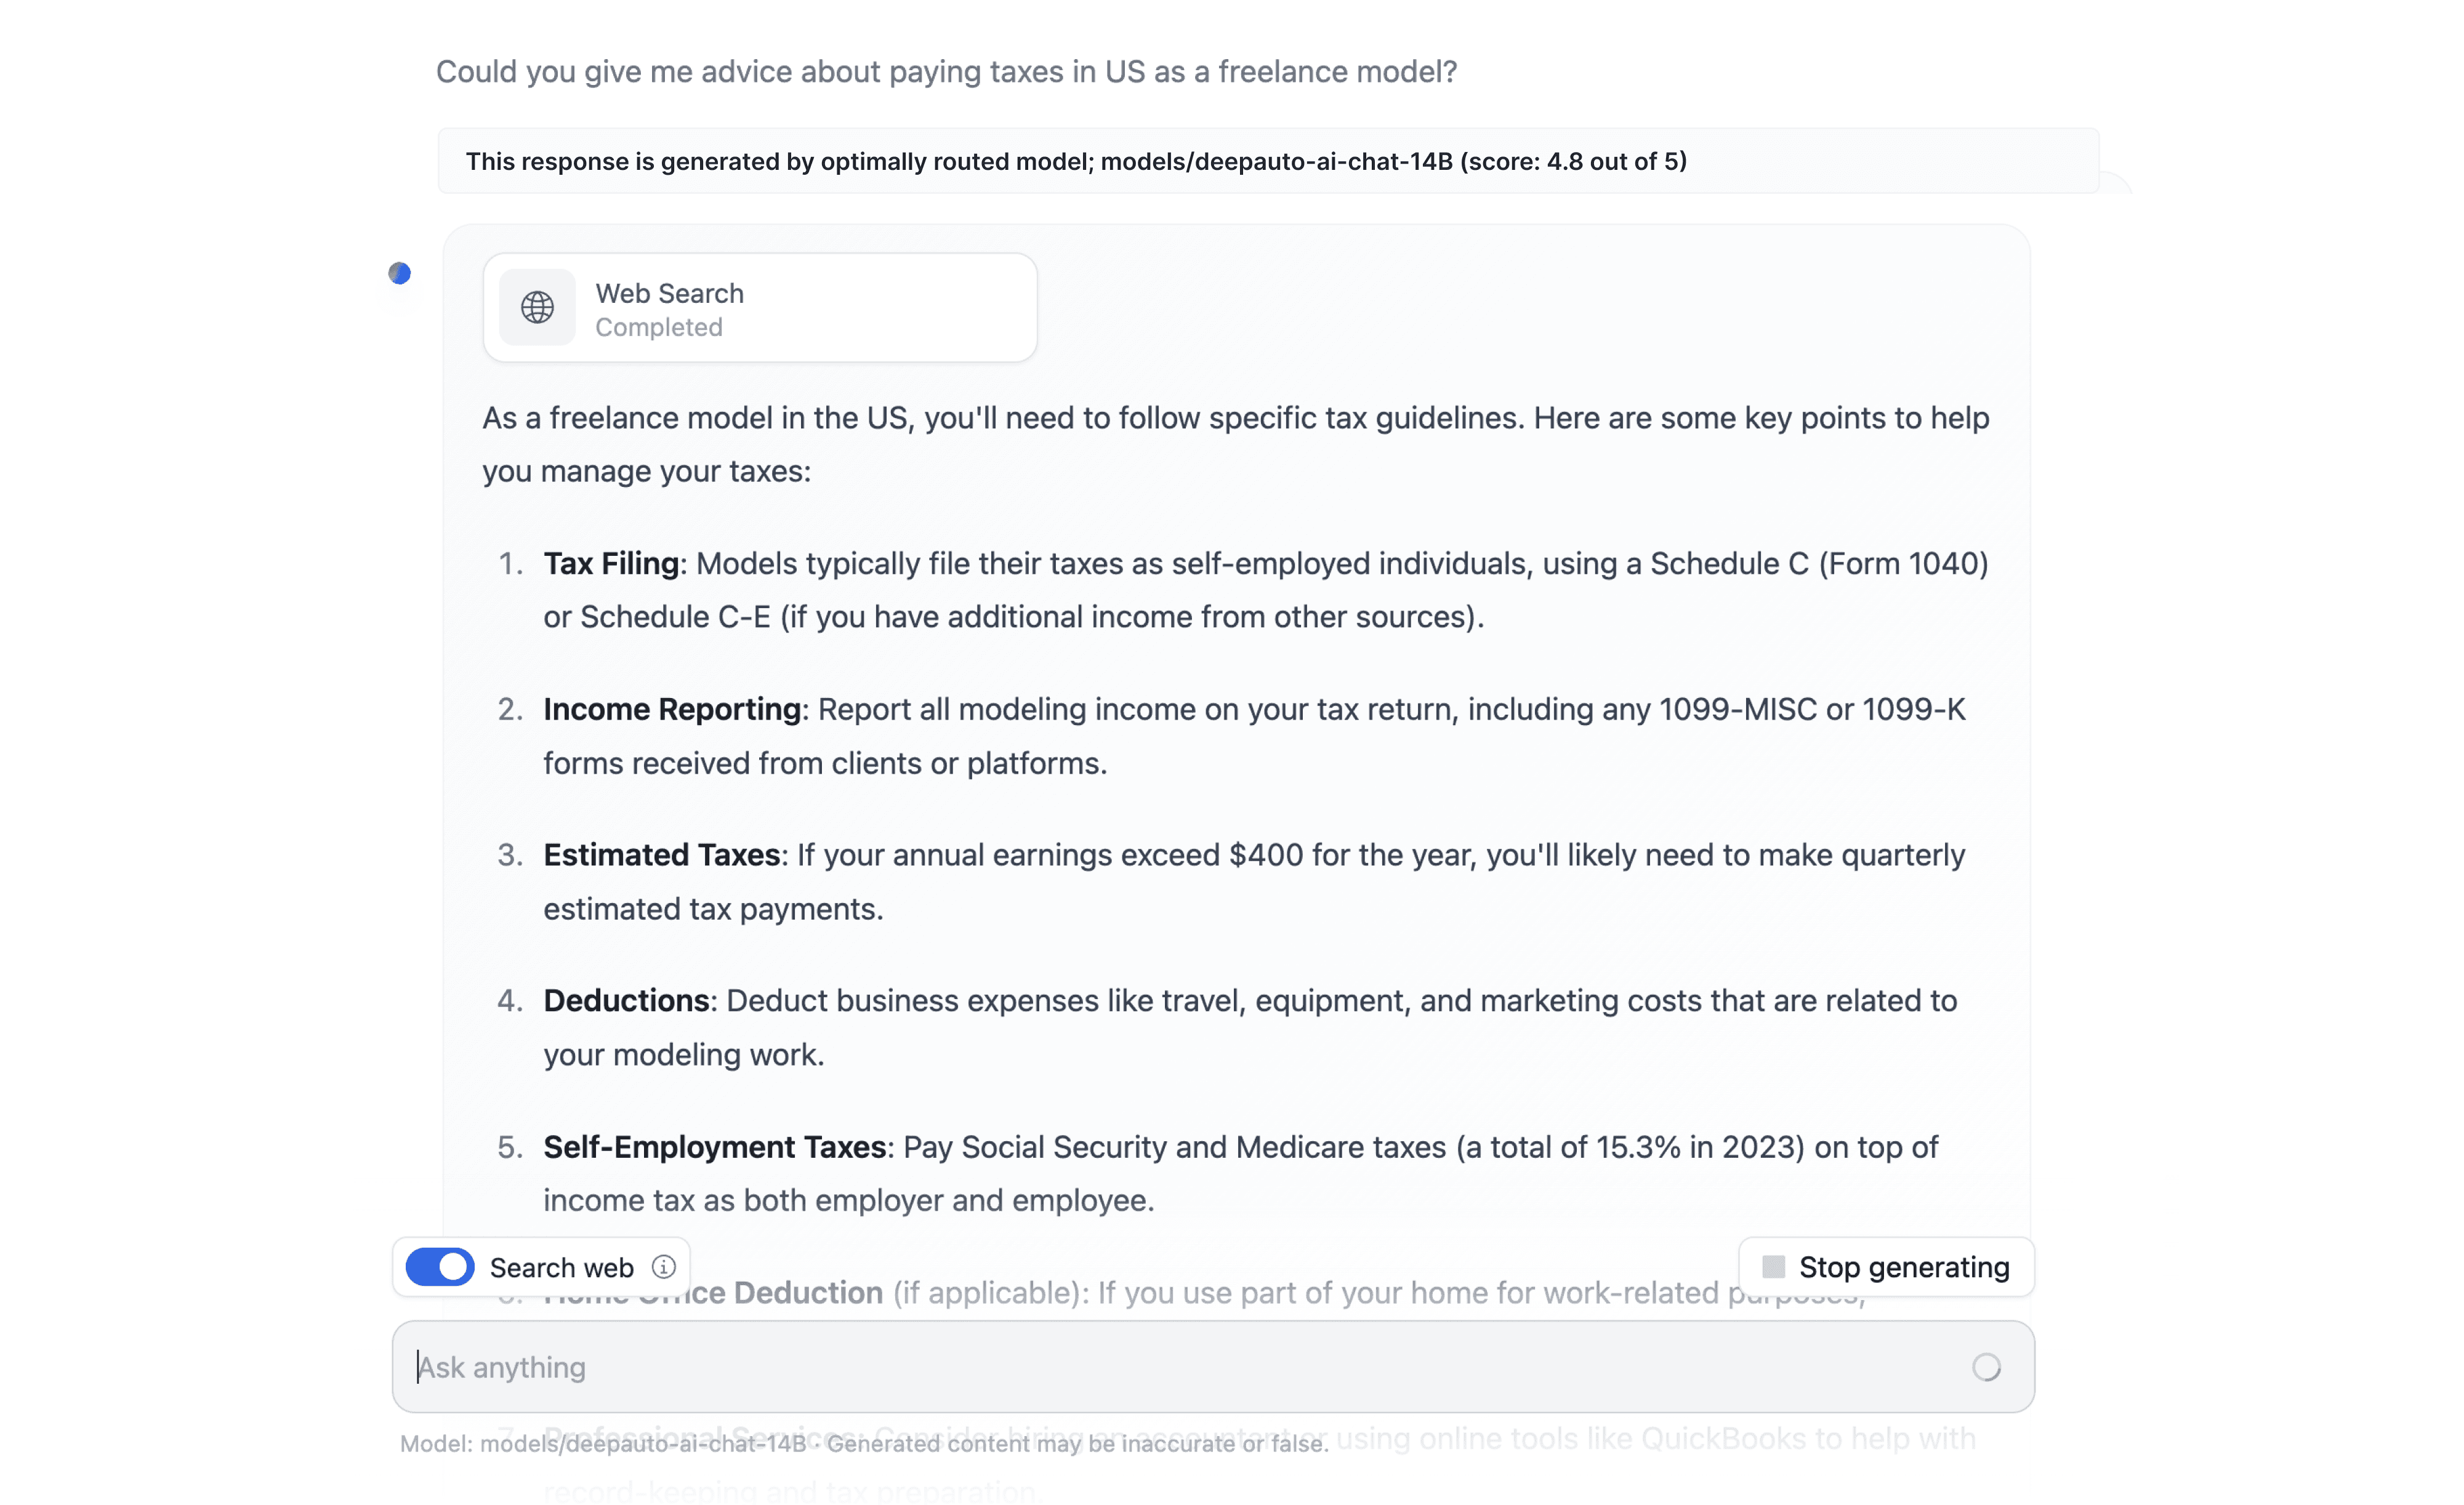Click the Search web label text

tap(561, 1268)
